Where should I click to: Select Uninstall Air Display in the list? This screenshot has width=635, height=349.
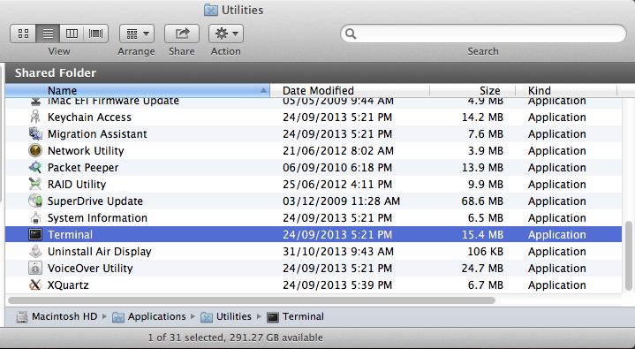(x=100, y=252)
